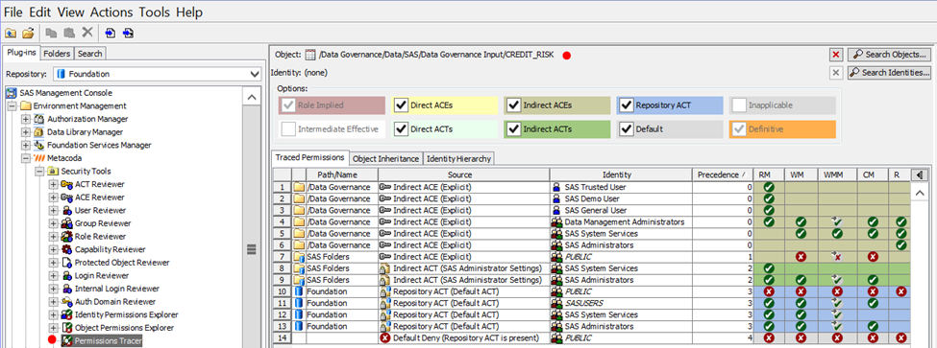
Task: Click the Login Reviewer icon
Action: [66, 276]
